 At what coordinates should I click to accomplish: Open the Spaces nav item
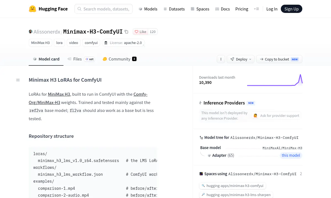click(x=200, y=9)
